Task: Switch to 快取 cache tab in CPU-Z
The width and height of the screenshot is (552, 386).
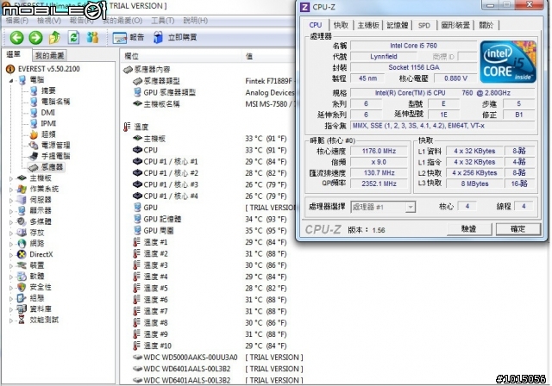Action: [x=341, y=25]
